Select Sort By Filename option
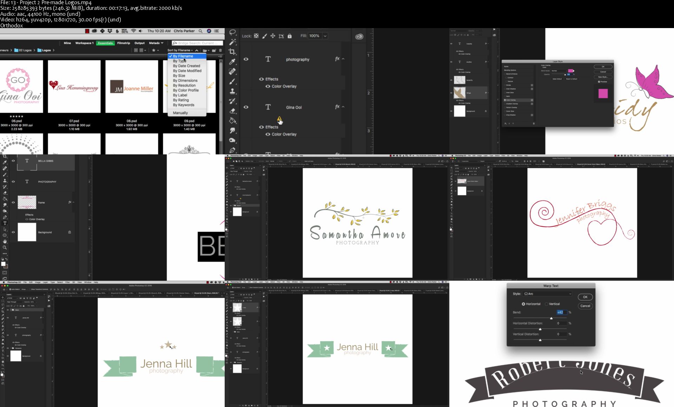 tap(184, 56)
